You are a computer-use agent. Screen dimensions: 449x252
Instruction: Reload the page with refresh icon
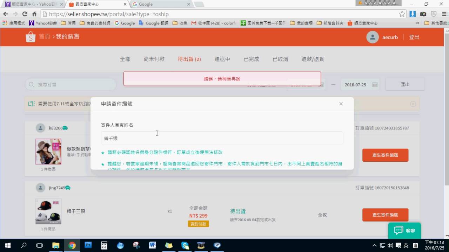(25, 14)
